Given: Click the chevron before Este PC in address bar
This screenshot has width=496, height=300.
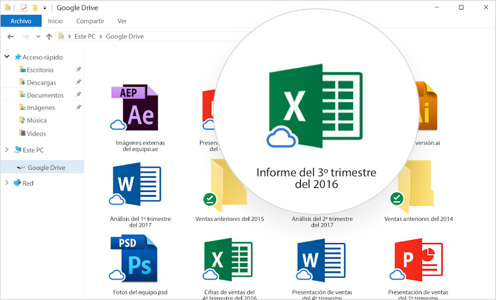Looking at the screenshot, I should coord(69,37).
